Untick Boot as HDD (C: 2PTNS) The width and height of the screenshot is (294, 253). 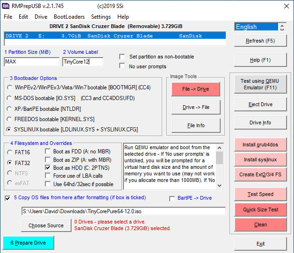point(48,168)
